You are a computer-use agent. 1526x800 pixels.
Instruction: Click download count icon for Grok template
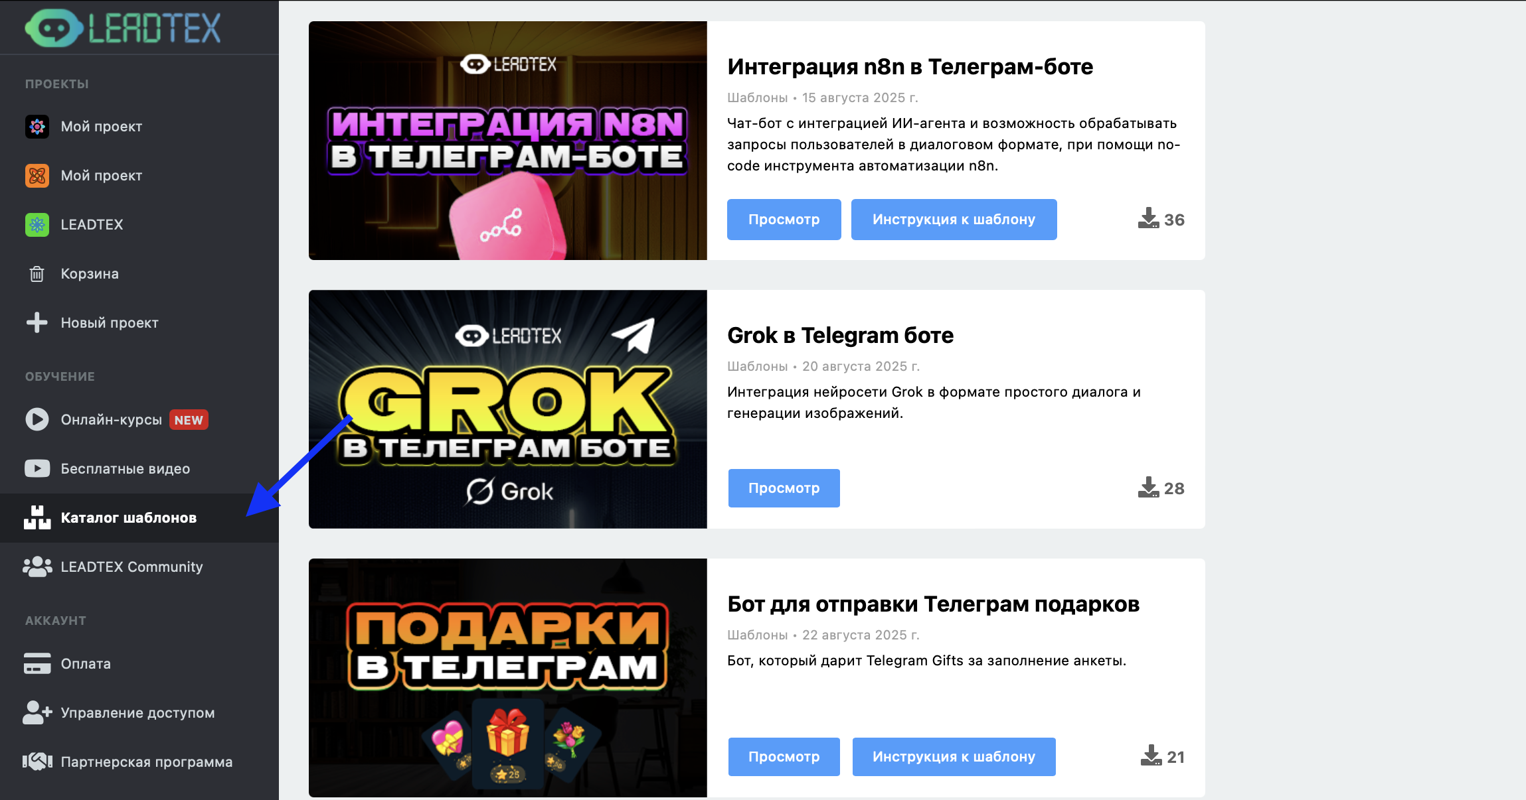pyautogui.click(x=1148, y=488)
